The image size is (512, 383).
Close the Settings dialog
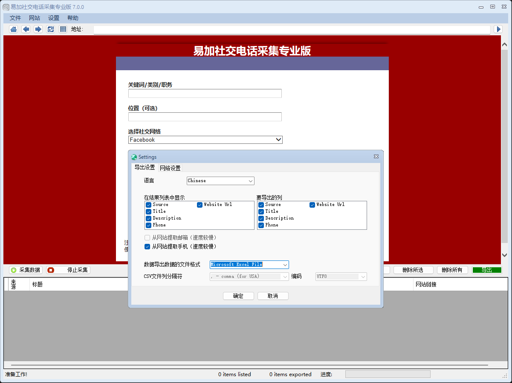point(376,157)
